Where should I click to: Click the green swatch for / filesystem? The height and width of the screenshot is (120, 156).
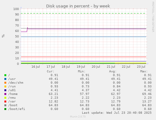[x=5, y=75]
